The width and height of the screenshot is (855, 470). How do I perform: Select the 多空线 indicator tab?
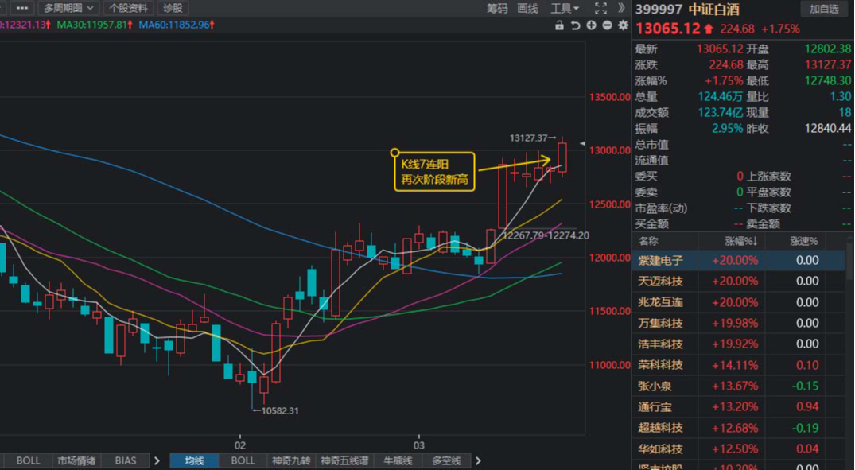coord(446,460)
